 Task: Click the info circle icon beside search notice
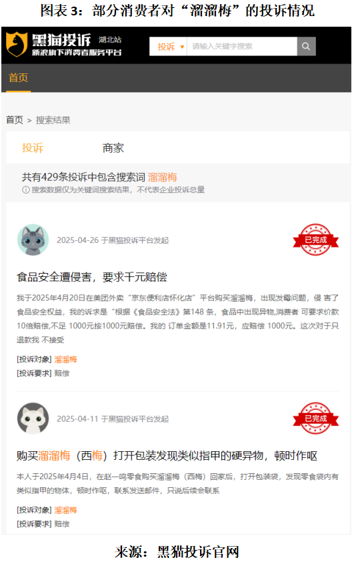tap(26, 190)
